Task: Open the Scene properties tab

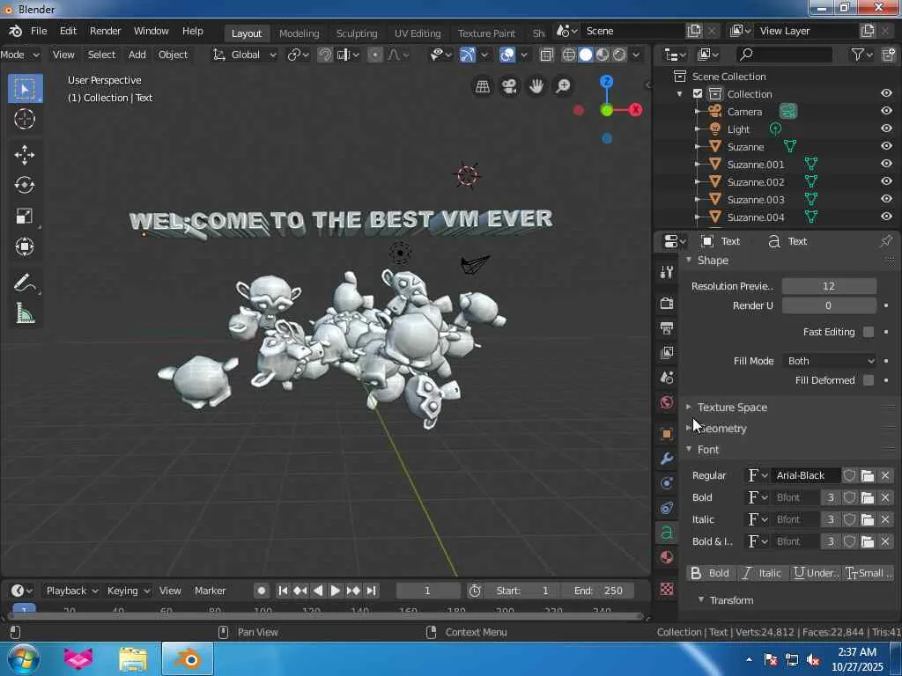Action: click(667, 378)
